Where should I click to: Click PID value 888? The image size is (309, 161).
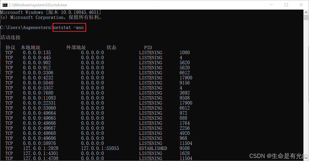183,118
